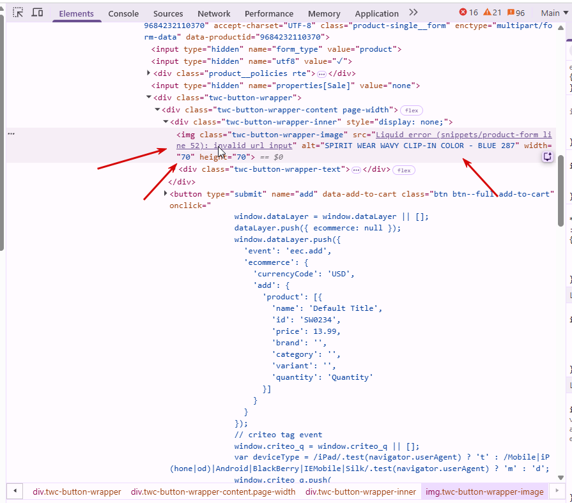
Task: Select breadcrumb img.twc-button-wrapper-image
Action: point(484,492)
